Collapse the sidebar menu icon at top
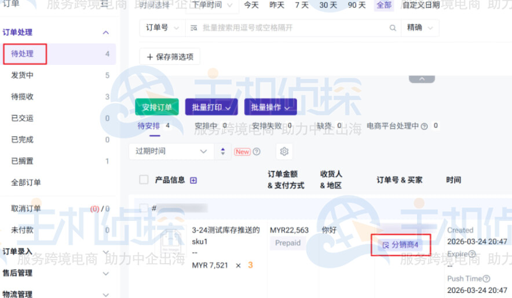 point(104,4)
